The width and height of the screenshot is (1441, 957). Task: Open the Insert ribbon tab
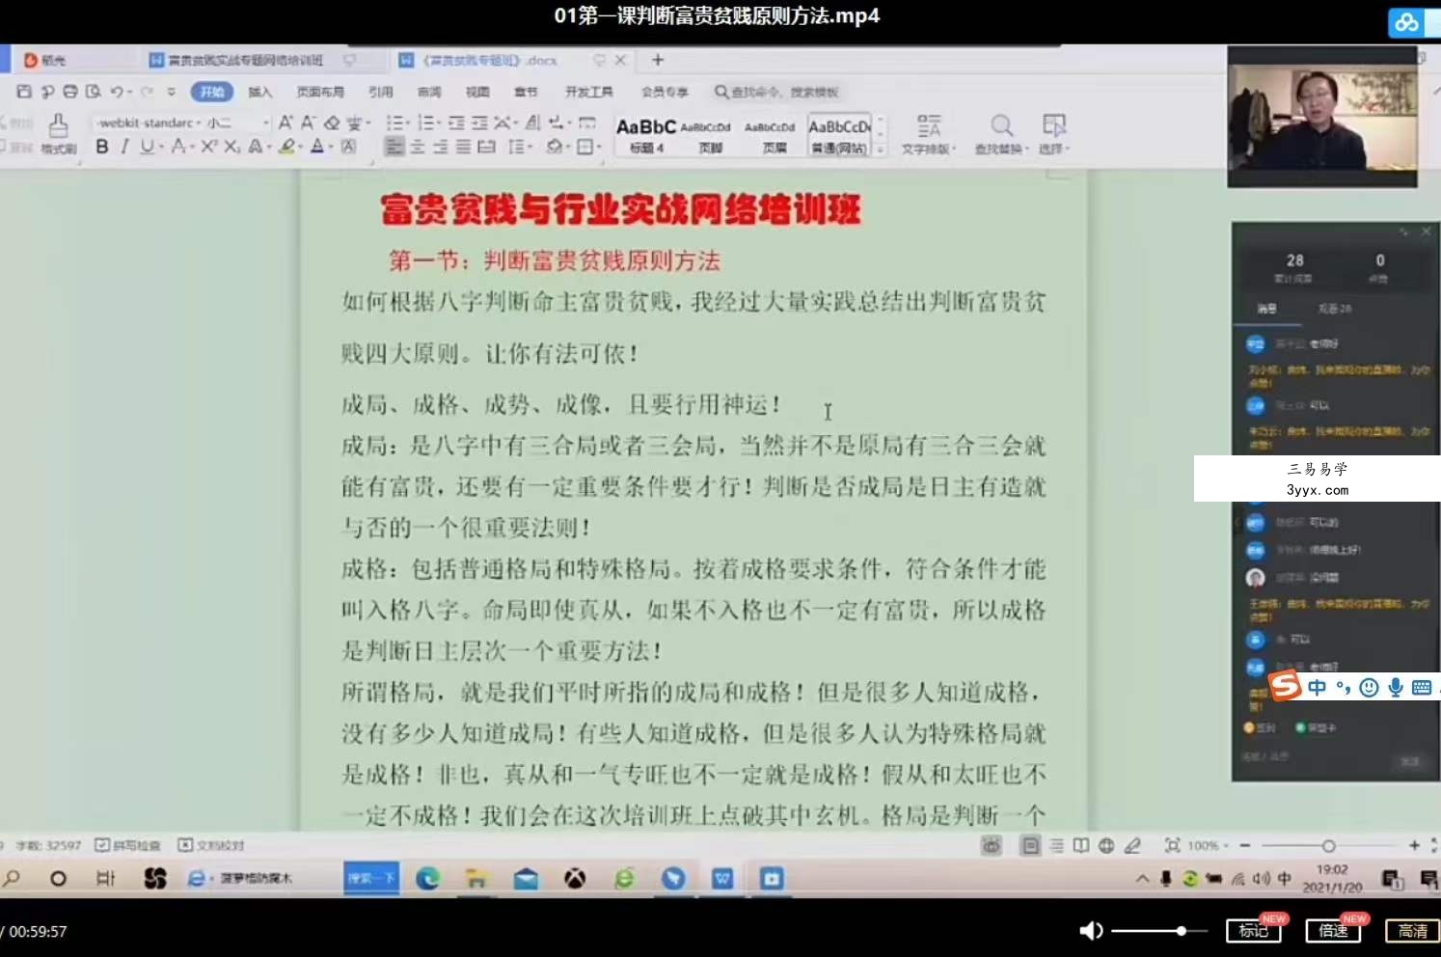click(260, 92)
